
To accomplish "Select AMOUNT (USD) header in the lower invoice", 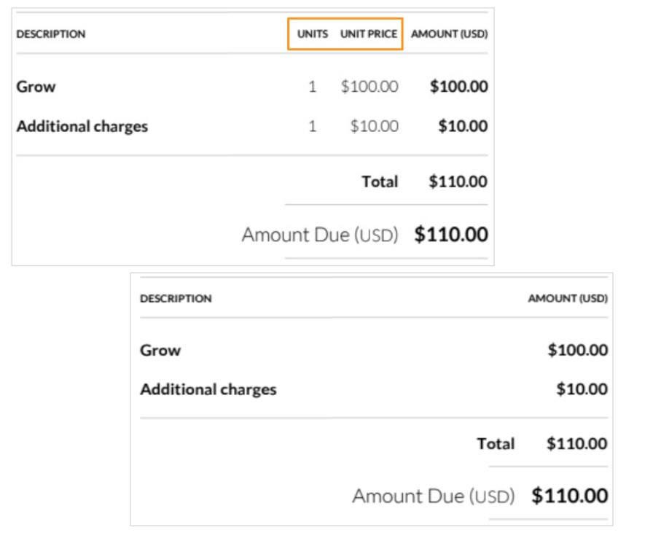I will [x=568, y=298].
